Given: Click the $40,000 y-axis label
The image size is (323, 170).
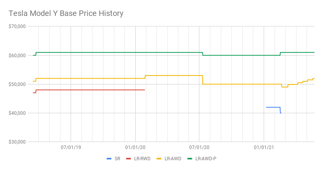Looking at the screenshot, I should (18, 113).
